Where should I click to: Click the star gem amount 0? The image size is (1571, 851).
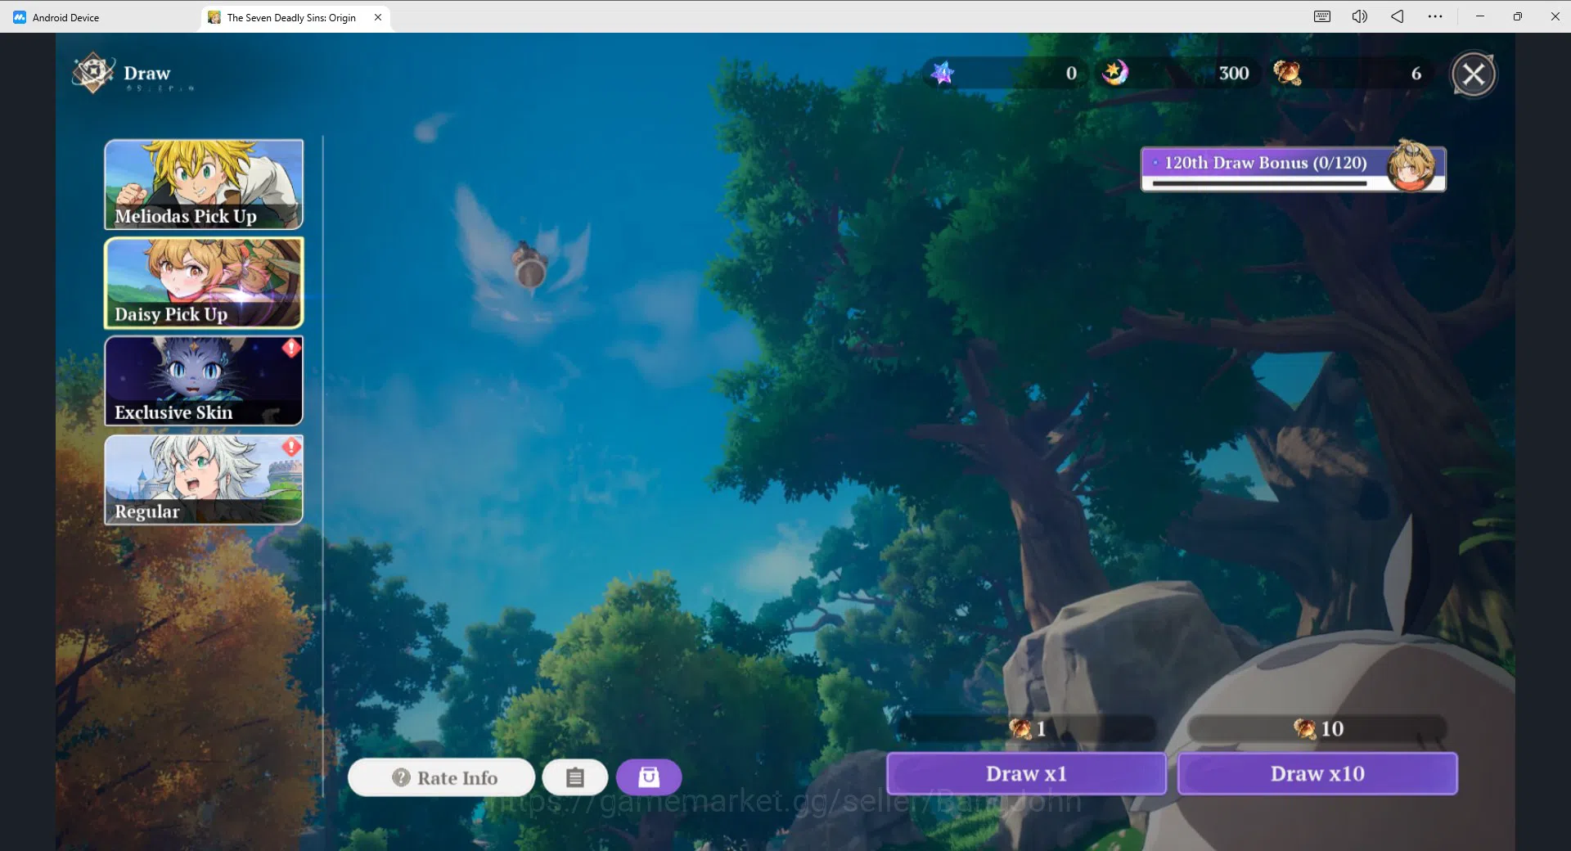(x=1071, y=74)
